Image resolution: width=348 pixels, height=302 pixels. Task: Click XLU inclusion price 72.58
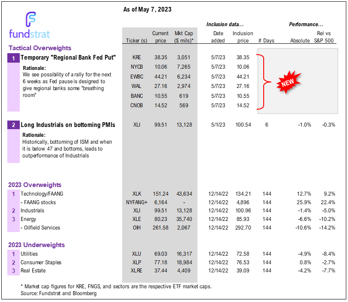(243, 254)
